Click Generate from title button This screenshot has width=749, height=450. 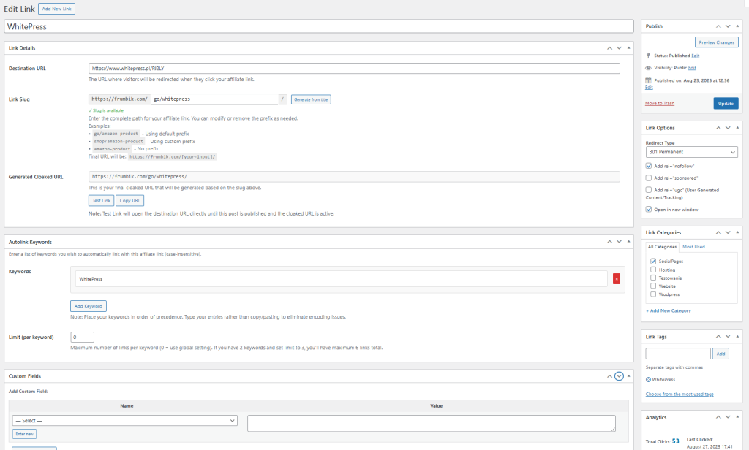click(x=311, y=99)
